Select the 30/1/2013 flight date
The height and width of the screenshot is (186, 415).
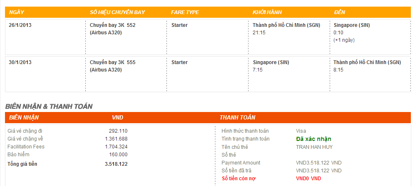pyautogui.click(x=20, y=62)
